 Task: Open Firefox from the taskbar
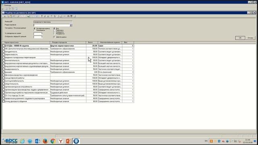45,141
